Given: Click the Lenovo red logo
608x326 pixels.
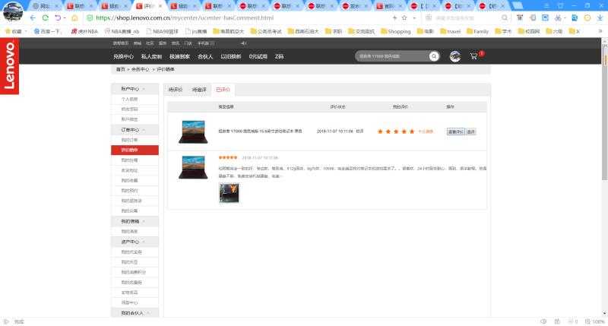Looking at the screenshot, I should point(9,66).
